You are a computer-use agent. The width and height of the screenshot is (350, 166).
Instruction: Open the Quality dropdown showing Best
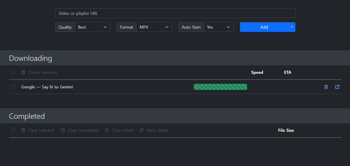pyautogui.click(x=92, y=27)
